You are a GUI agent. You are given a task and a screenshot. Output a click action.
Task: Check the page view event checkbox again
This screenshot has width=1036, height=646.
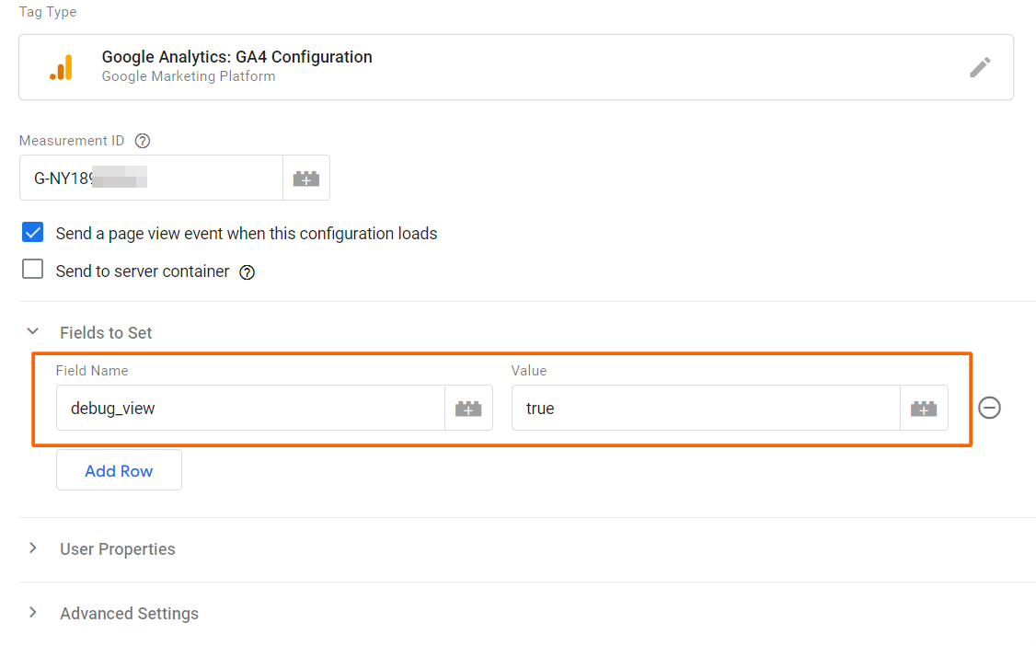tap(32, 233)
